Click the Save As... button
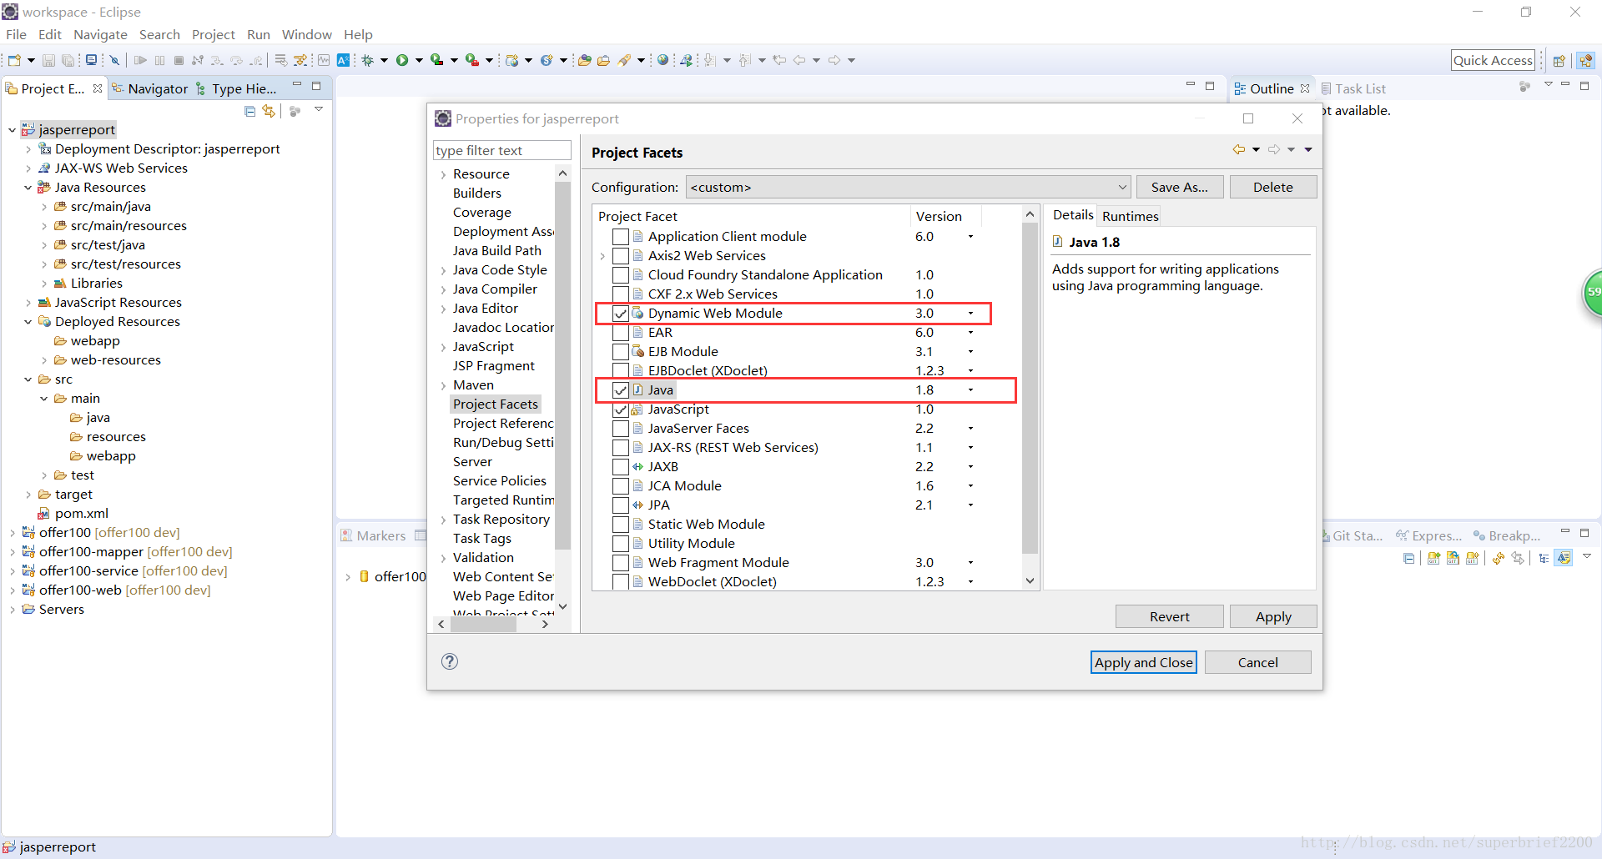 pos(1179,187)
